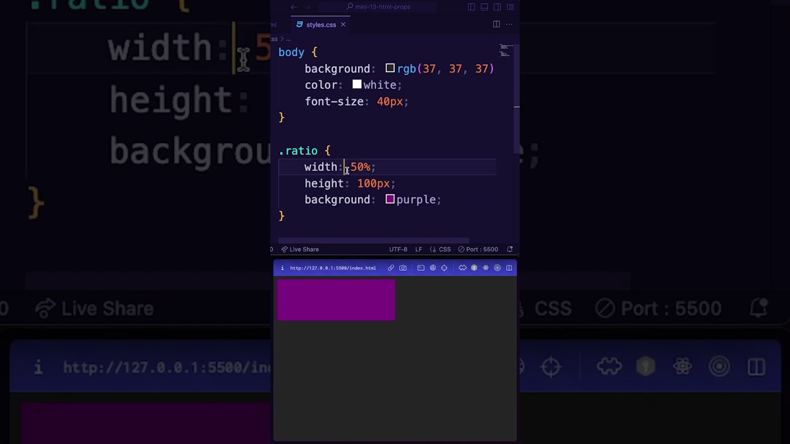The height and width of the screenshot is (444, 790).
Task: Click the horizontal scrollbar below the code
Action: click(373, 241)
